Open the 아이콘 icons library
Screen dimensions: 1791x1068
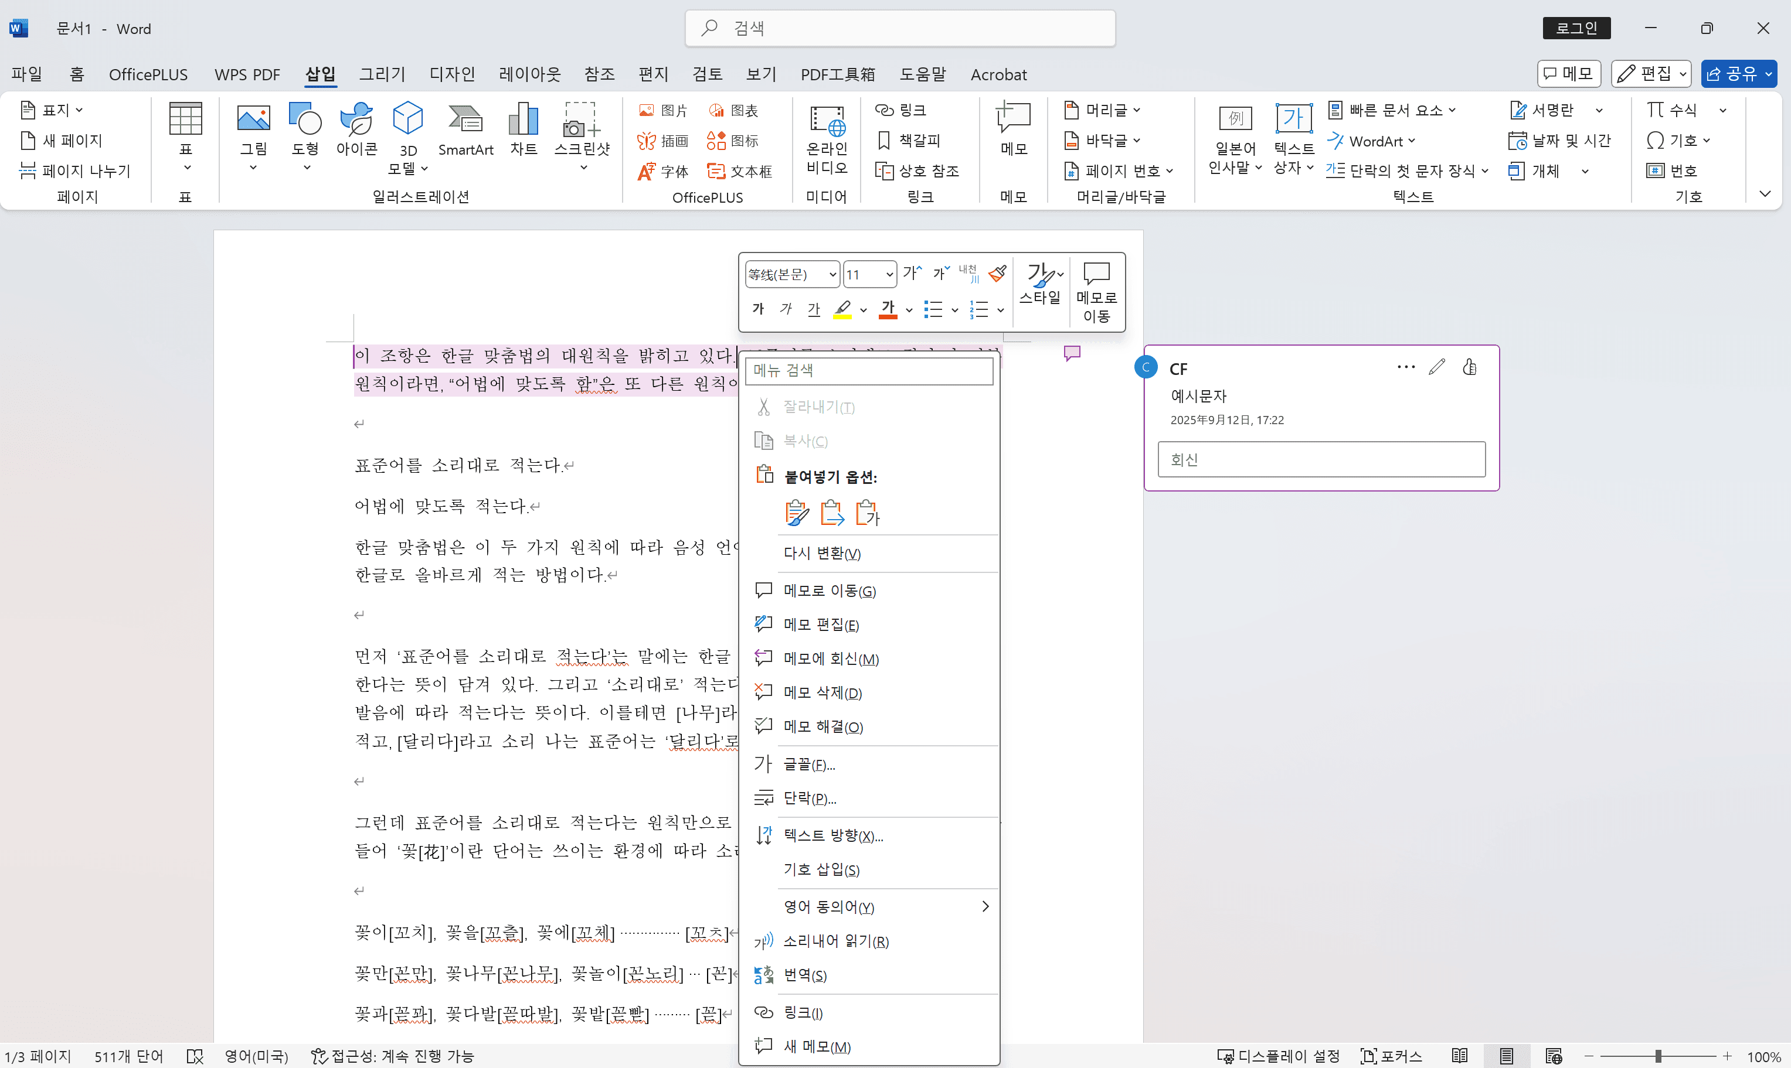(x=356, y=129)
